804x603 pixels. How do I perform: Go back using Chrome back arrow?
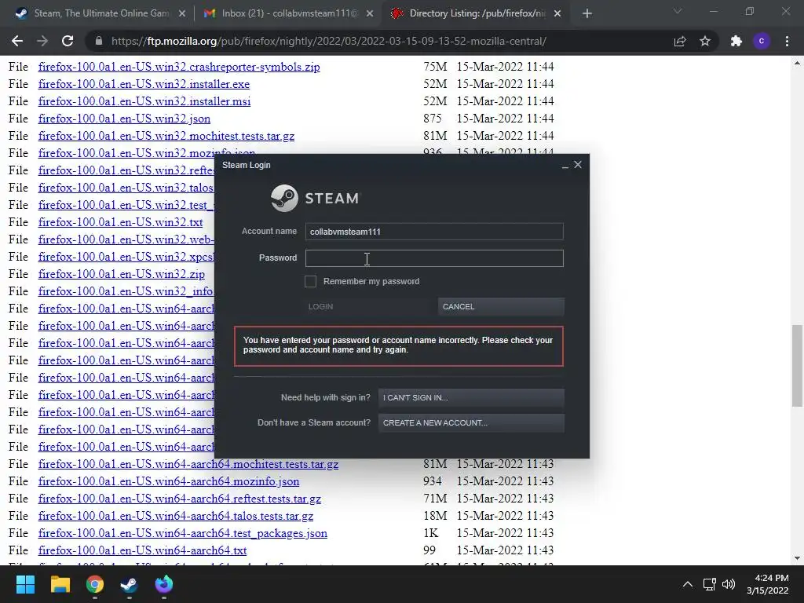[17, 41]
